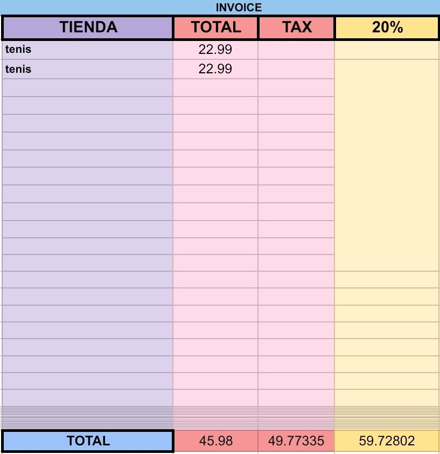Click the first tenis item cell
This screenshot has height=454, width=440.
(x=88, y=50)
